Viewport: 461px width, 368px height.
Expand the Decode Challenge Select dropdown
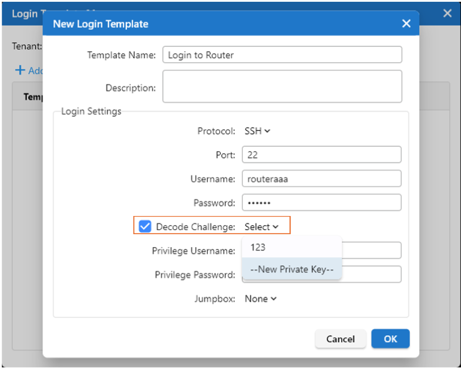point(261,227)
